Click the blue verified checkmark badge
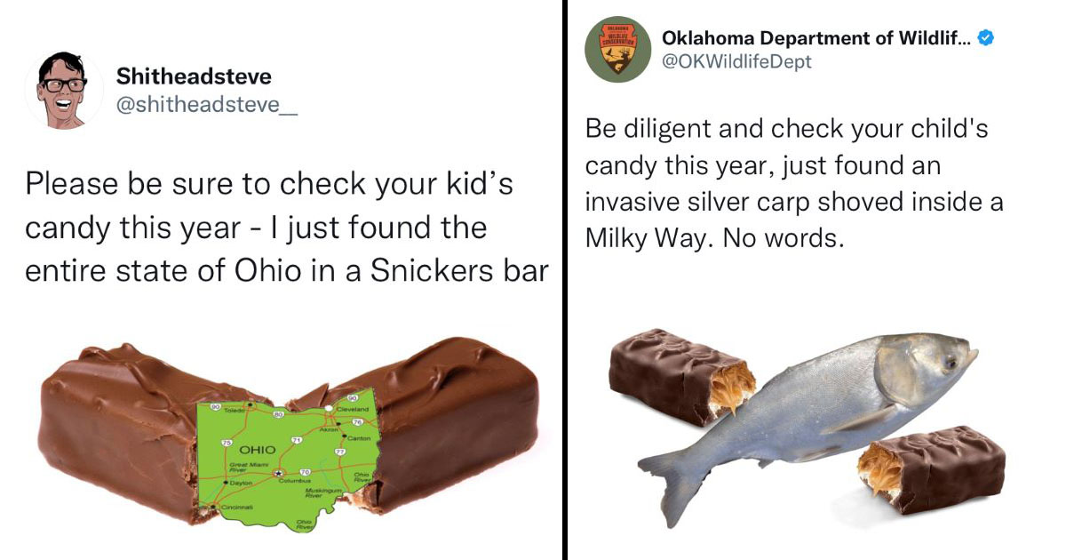The image size is (1066, 560). tap(985, 38)
